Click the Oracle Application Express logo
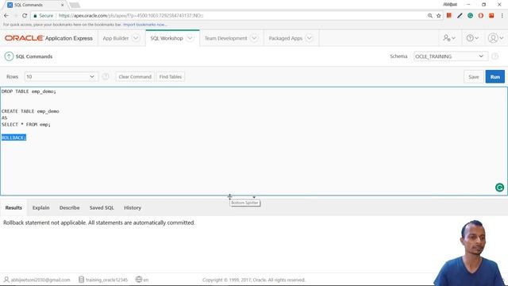The height and width of the screenshot is (286, 508). pyautogui.click(x=48, y=38)
